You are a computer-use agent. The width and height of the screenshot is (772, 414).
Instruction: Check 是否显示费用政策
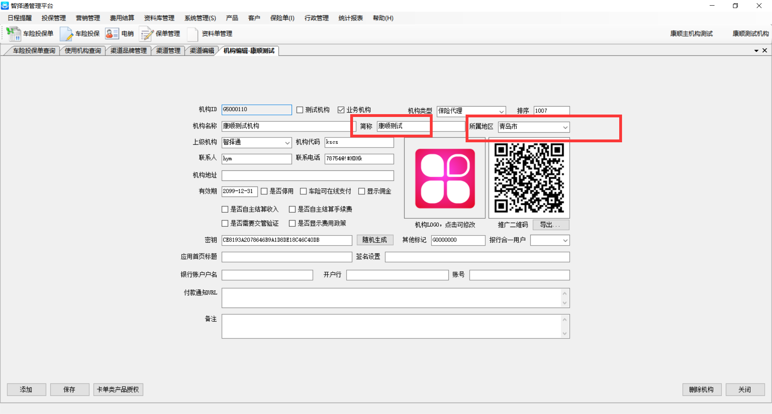292,223
